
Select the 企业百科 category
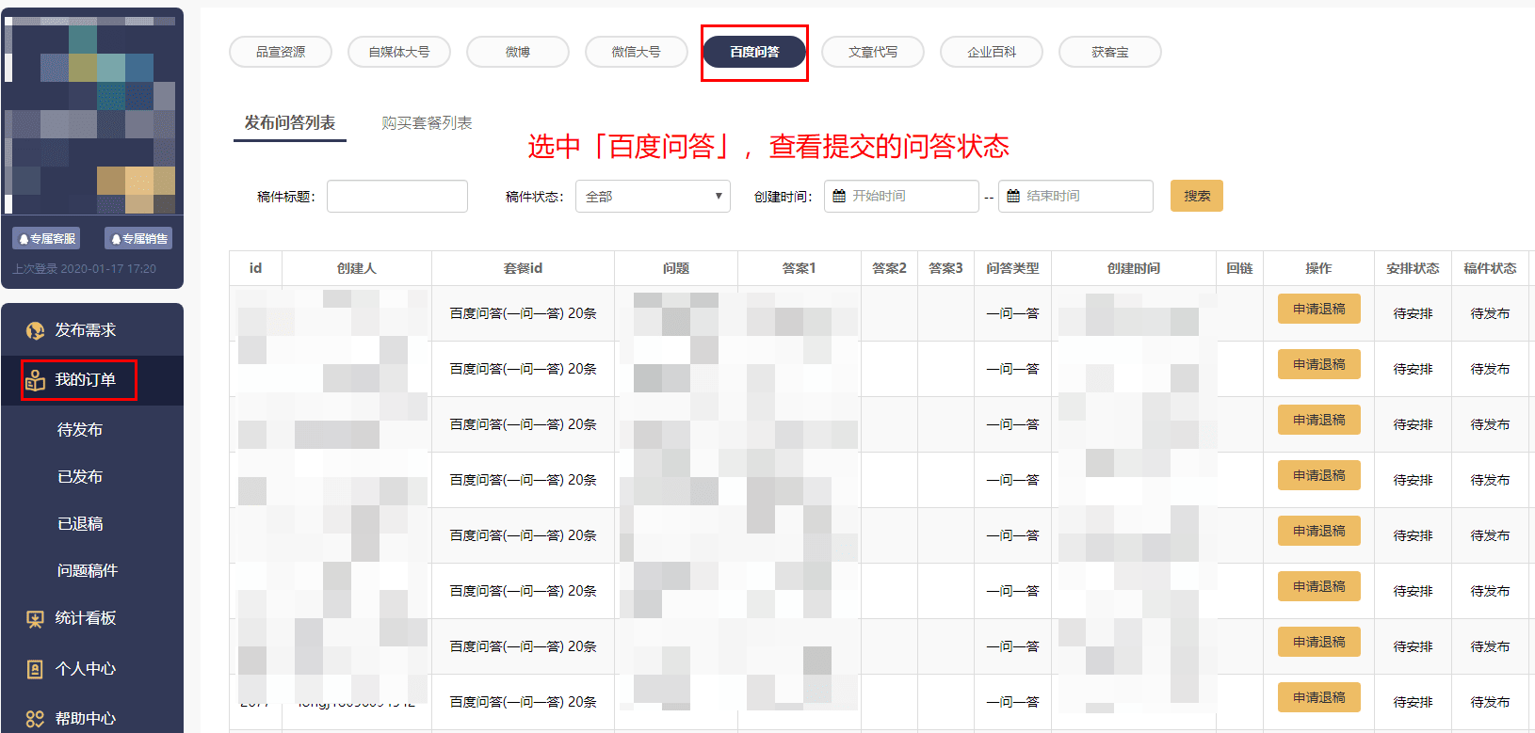click(991, 52)
